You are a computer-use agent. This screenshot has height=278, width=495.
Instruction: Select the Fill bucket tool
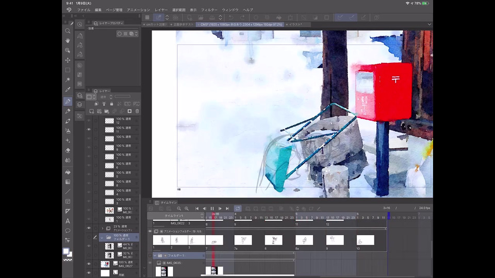tap(68, 172)
